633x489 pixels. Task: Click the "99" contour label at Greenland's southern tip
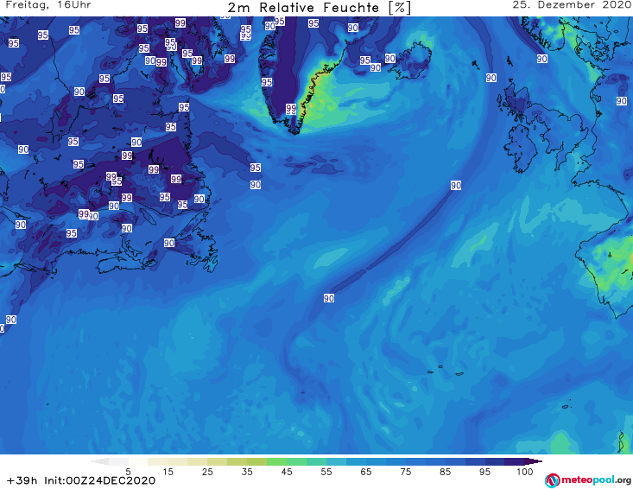point(291,109)
